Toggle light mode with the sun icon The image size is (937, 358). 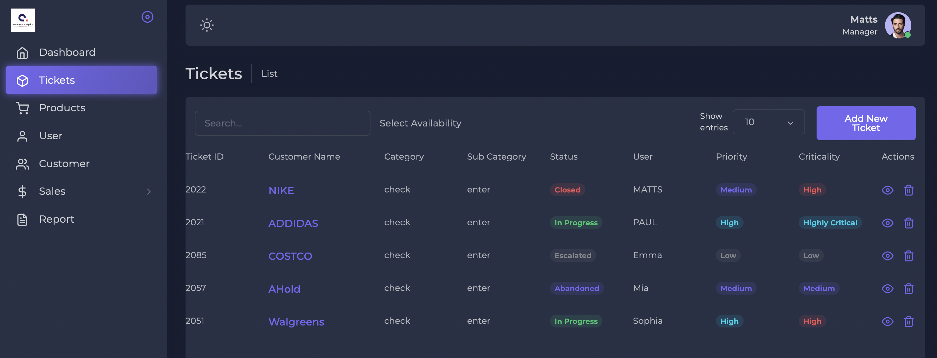207,25
